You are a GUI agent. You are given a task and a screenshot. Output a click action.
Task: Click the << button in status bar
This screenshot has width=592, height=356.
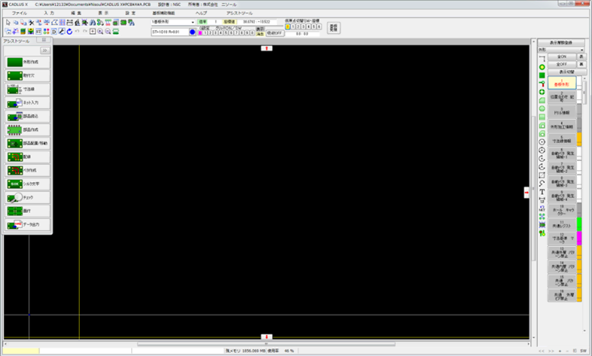[542, 351]
